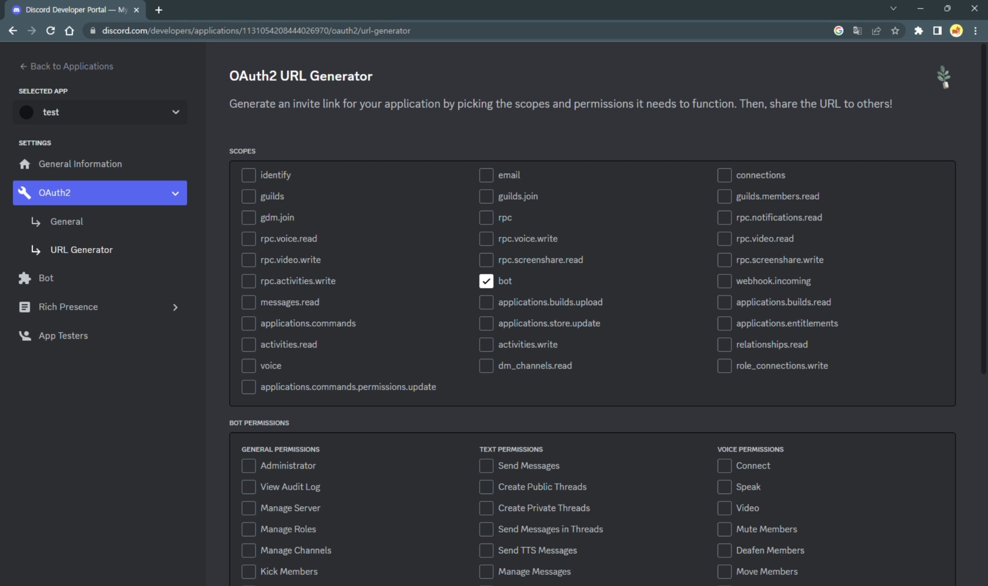Uncheck the bot scope checkbox
The width and height of the screenshot is (988, 586).
(486, 281)
